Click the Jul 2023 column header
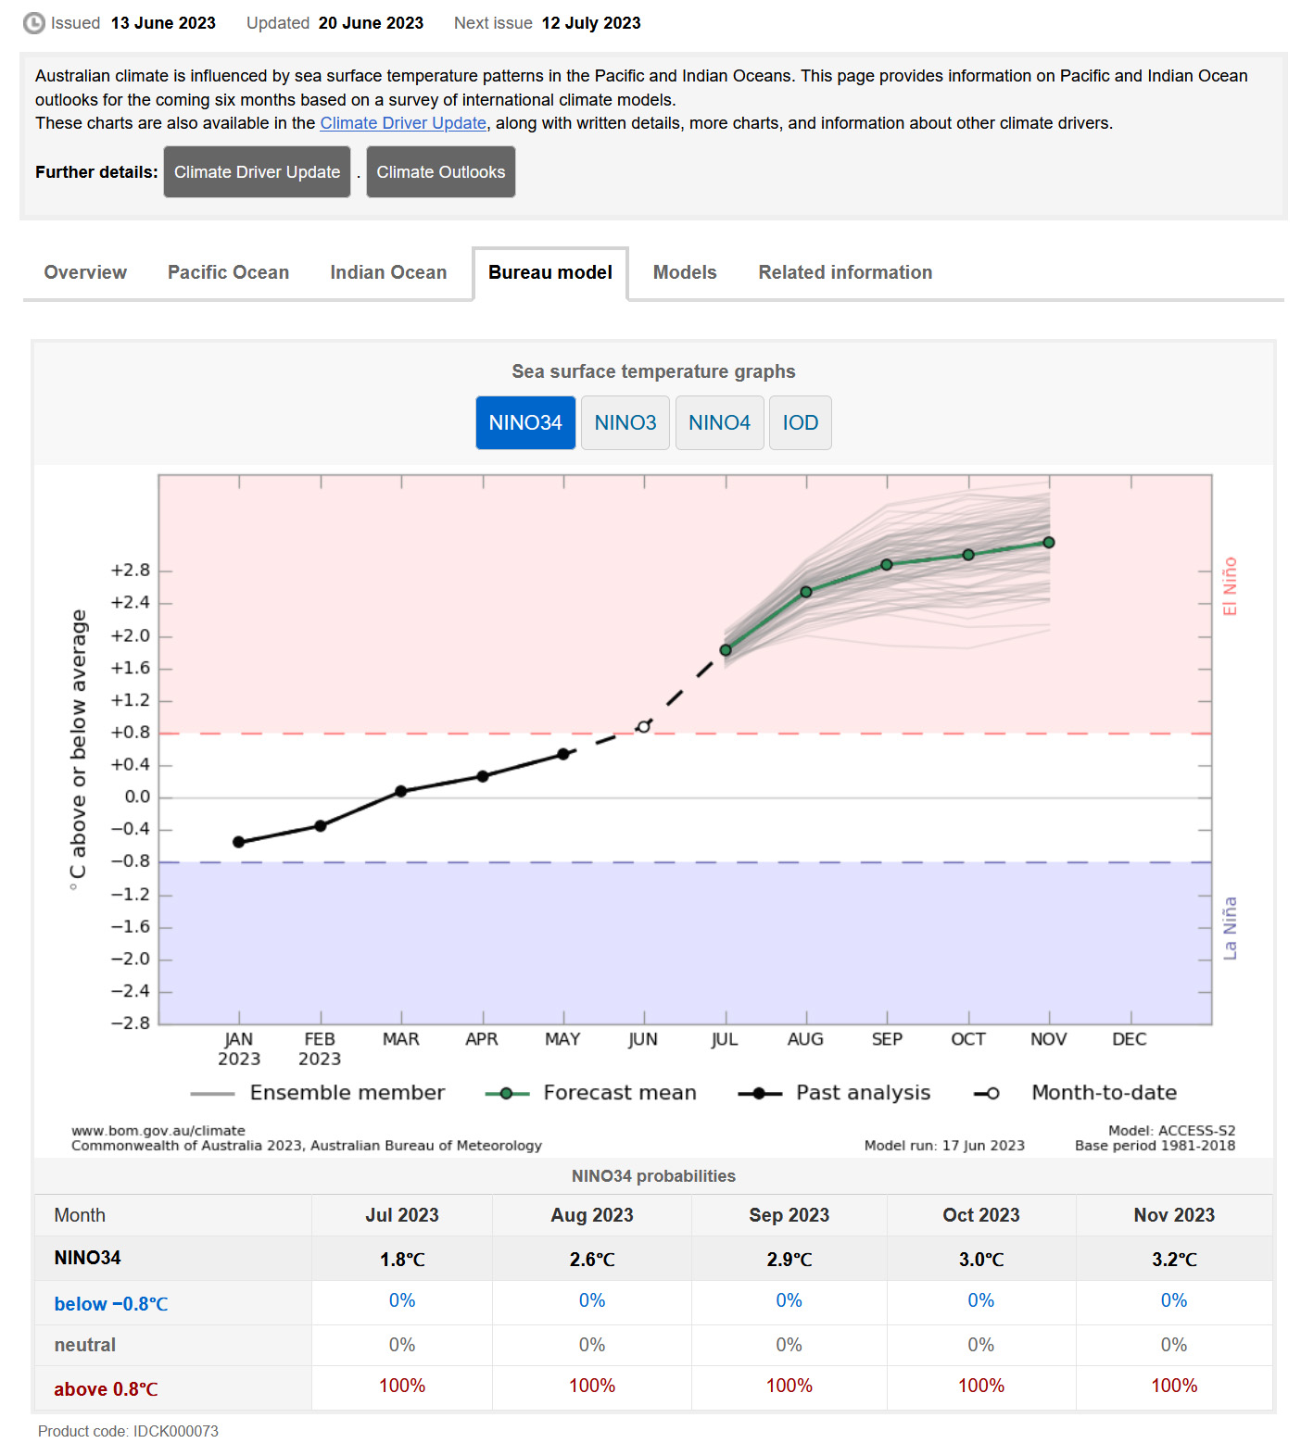The width and height of the screenshot is (1301, 1443). pyautogui.click(x=402, y=1215)
